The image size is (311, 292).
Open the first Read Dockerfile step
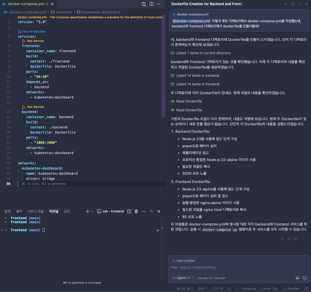point(187,101)
